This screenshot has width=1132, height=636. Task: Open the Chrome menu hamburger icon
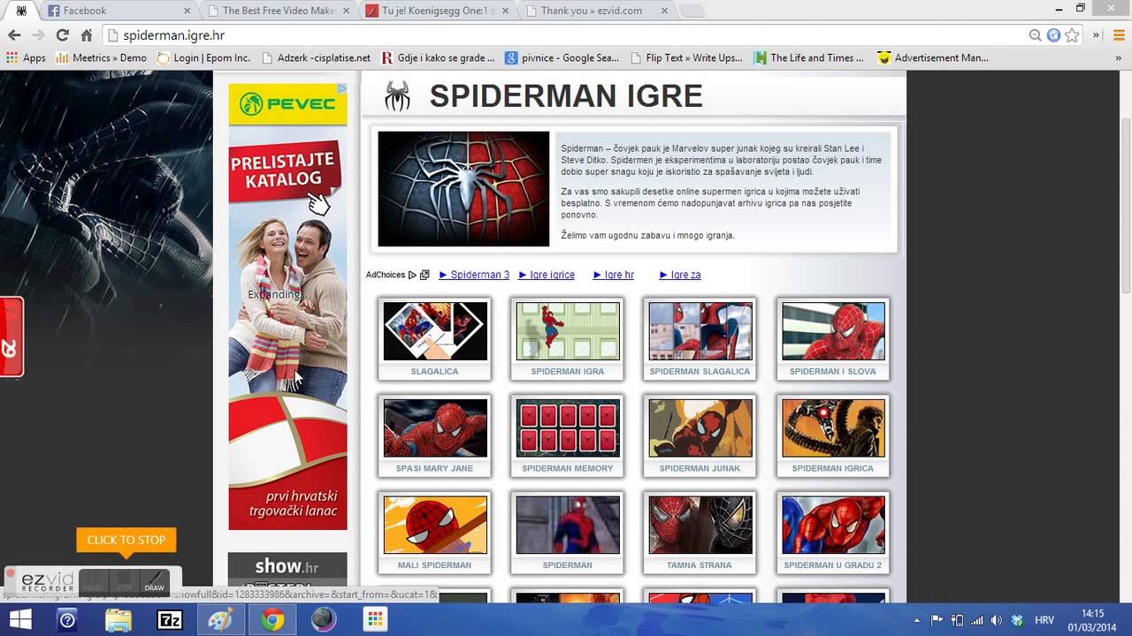tap(1118, 35)
